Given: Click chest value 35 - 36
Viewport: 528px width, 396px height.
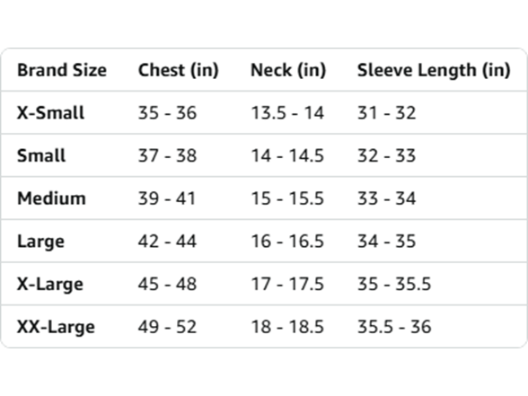Looking at the screenshot, I should coord(167,113).
